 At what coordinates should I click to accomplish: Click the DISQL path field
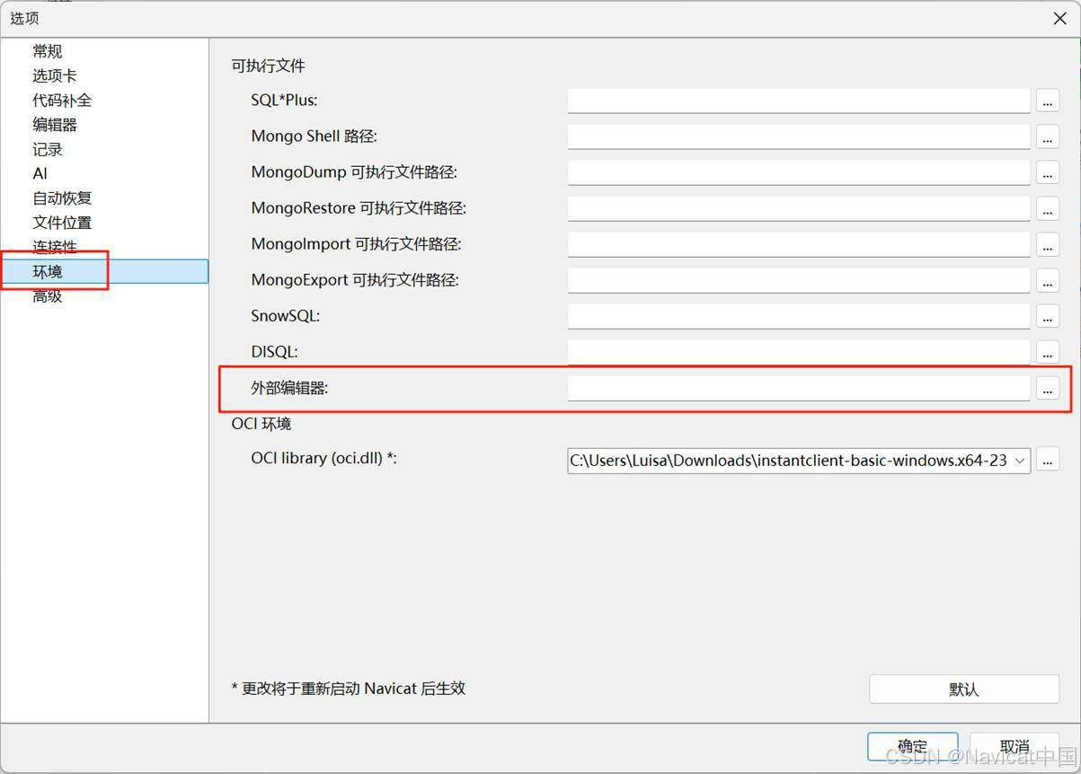(799, 352)
